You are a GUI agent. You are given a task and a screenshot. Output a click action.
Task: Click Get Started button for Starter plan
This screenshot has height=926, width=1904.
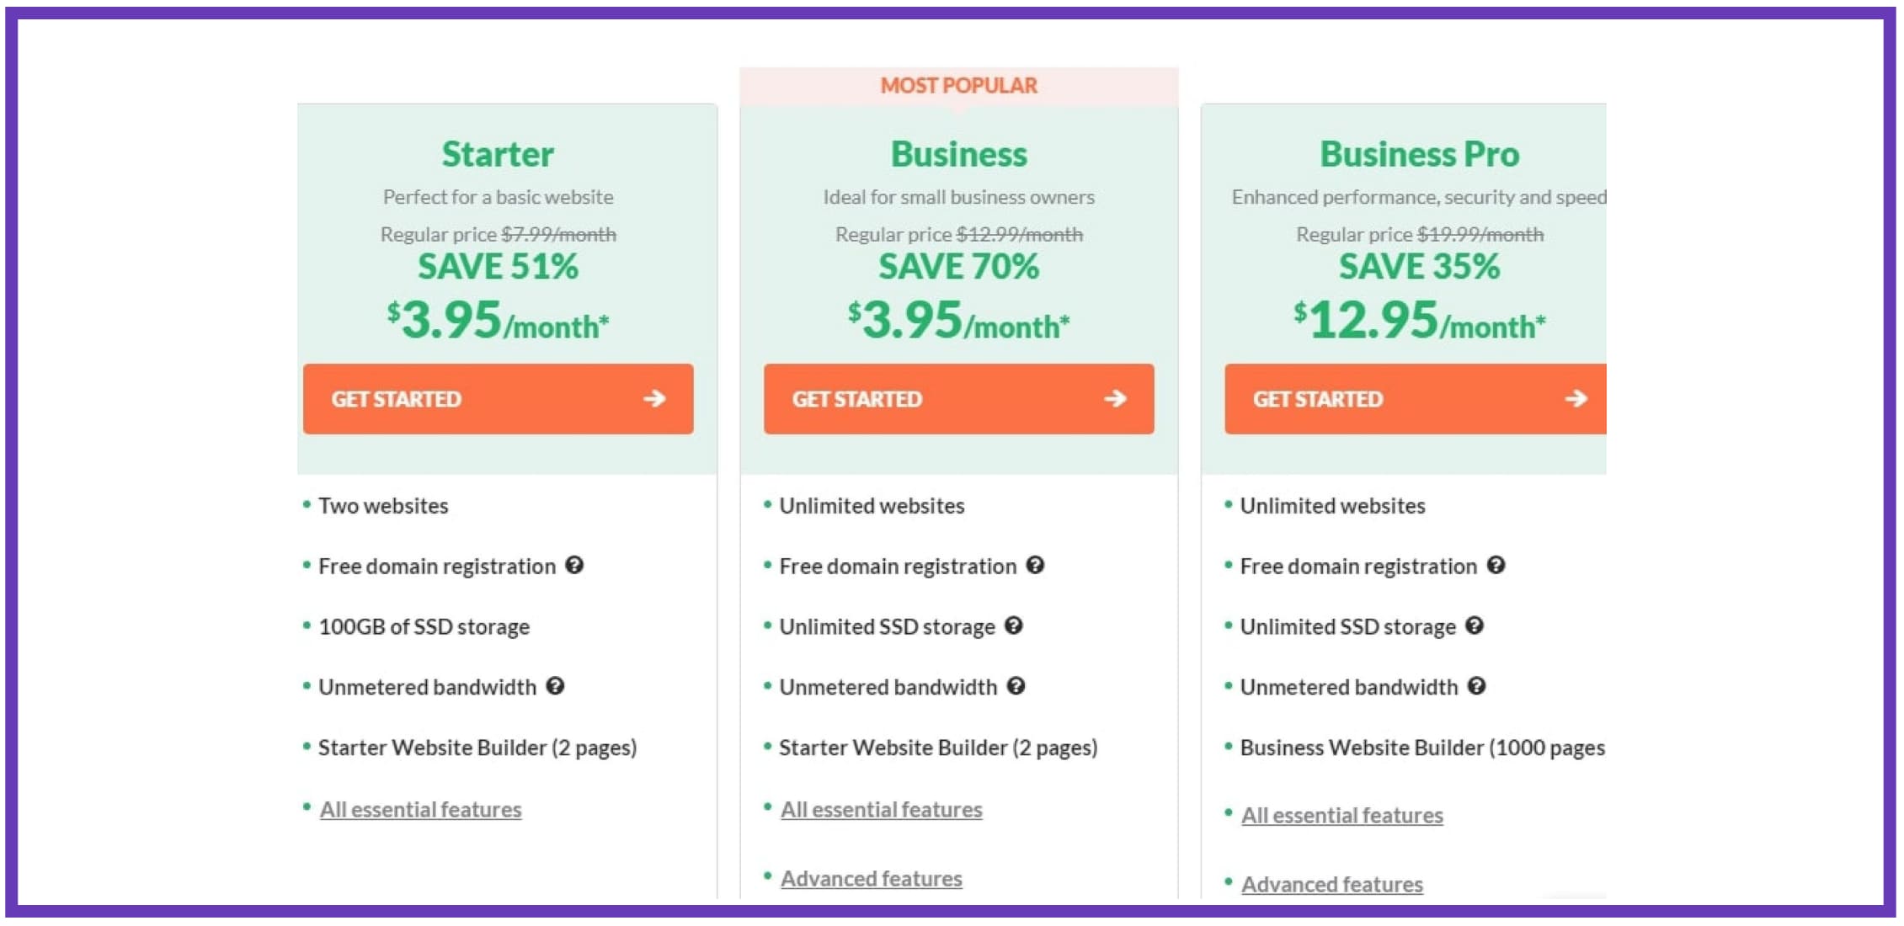coord(499,399)
